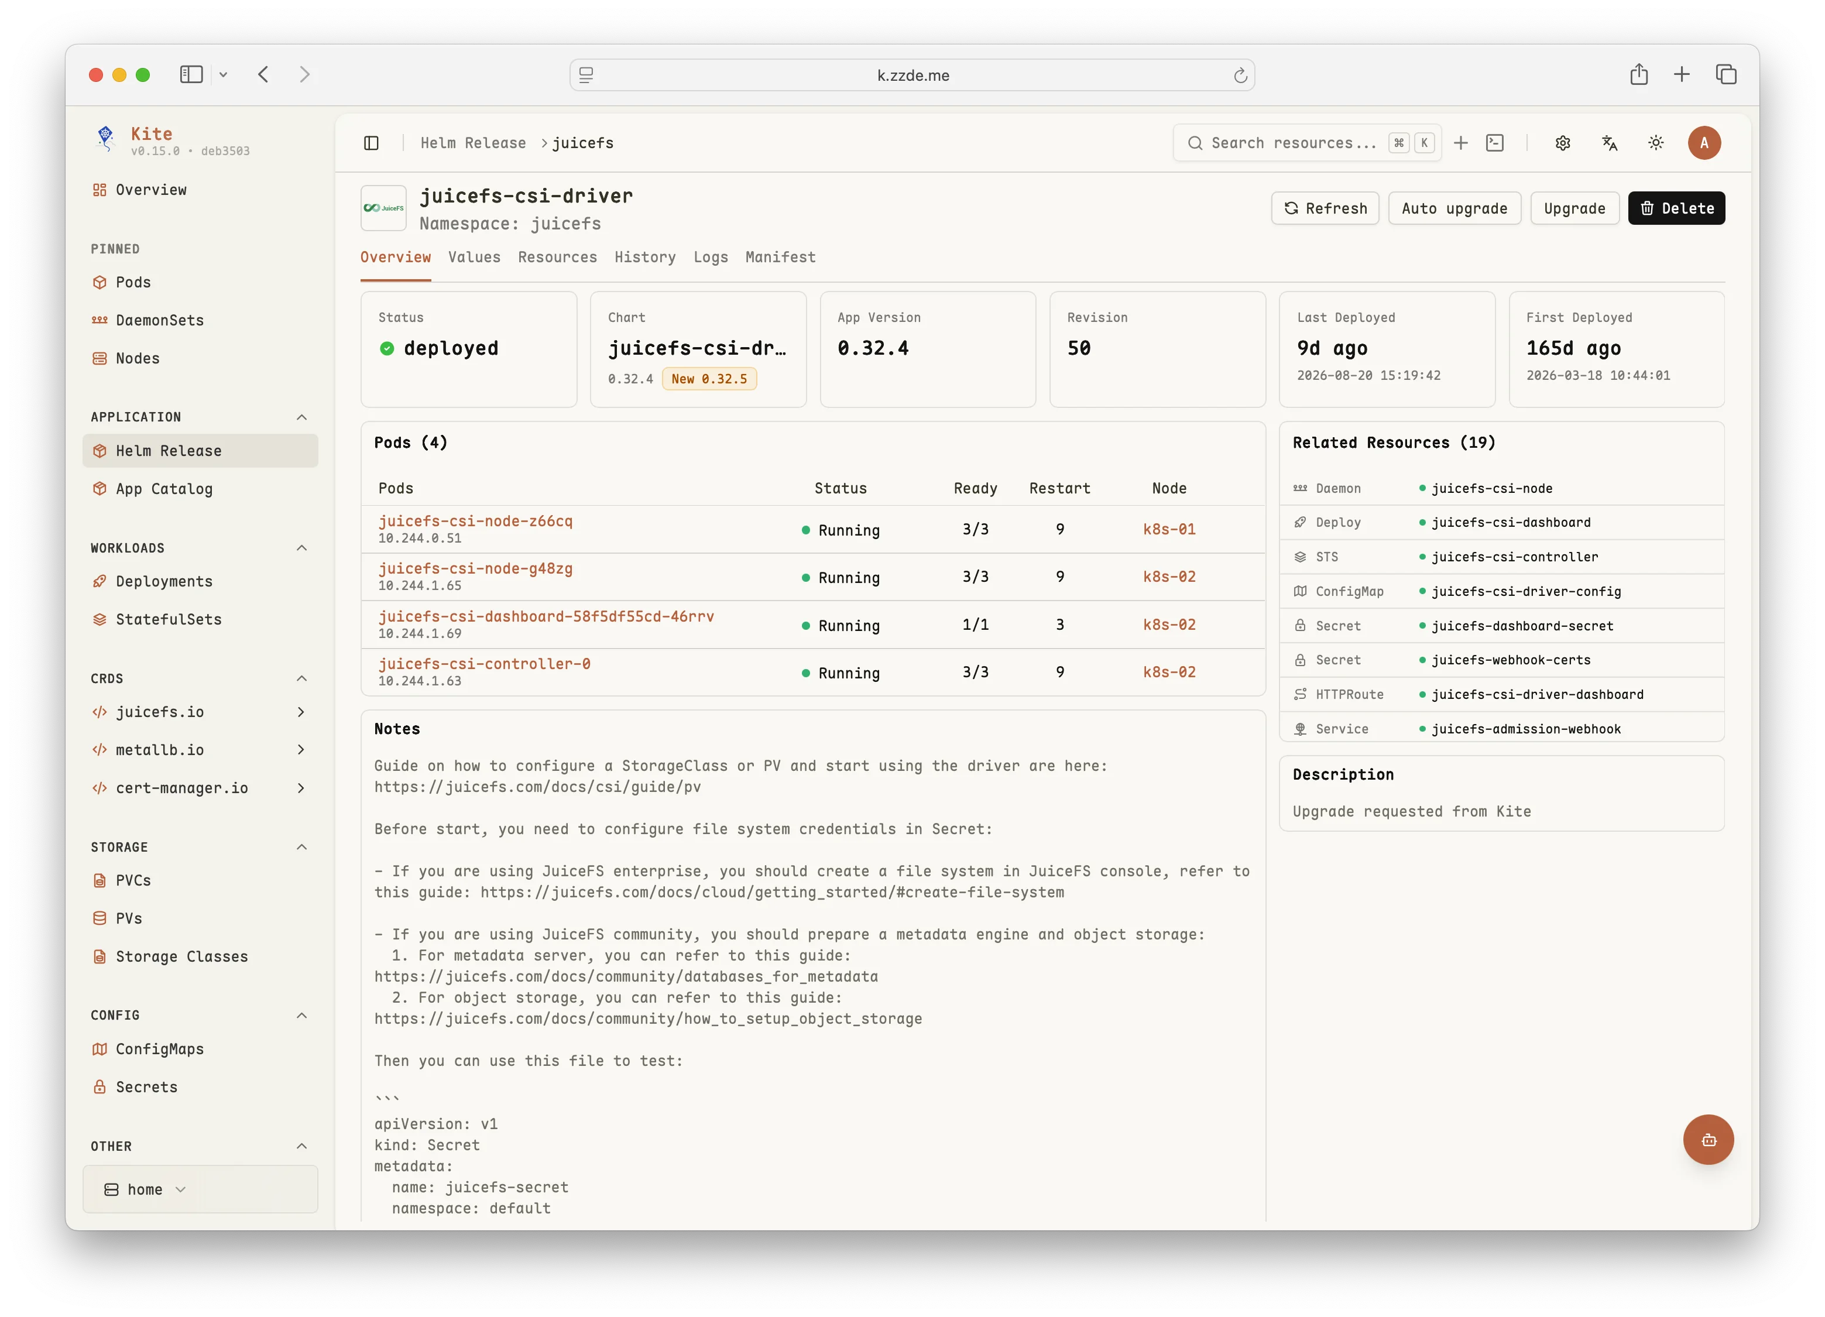Open the settings gear icon
This screenshot has height=1317, width=1825.
point(1562,143)
